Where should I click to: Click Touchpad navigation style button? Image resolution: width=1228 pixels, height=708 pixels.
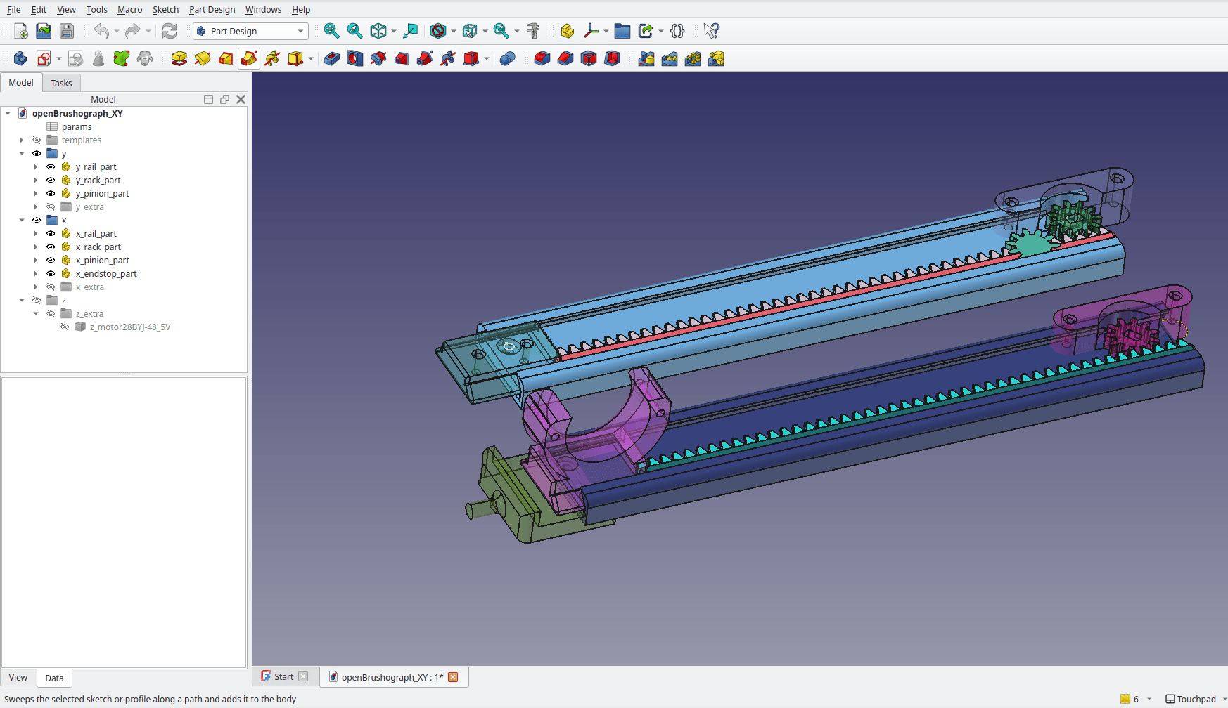[x=1190, y=699]
